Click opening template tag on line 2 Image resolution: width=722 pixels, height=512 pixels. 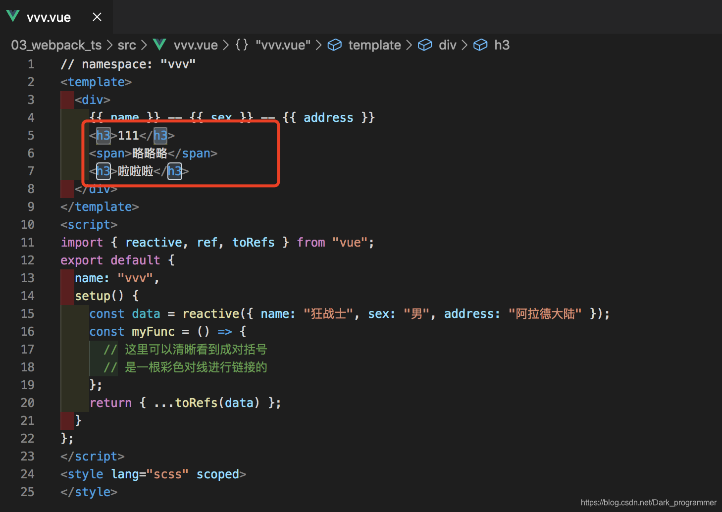(x=96, y=82)
